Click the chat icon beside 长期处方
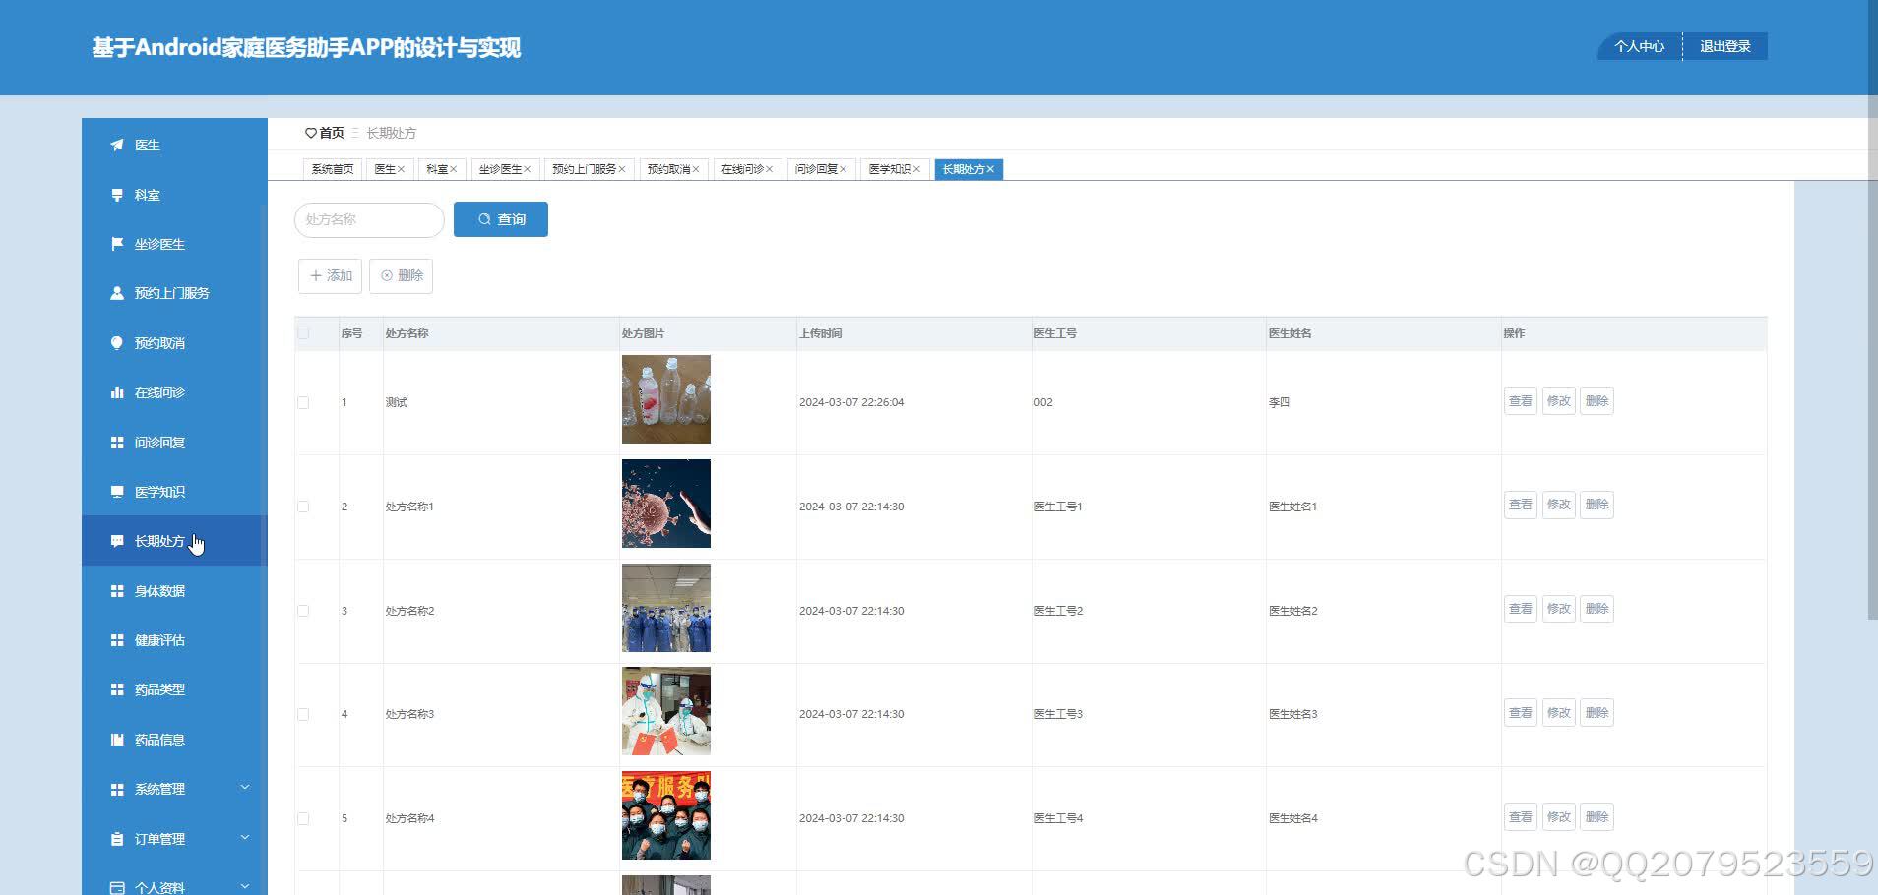This screenshot has height=895, width=1878. (117, 541)
